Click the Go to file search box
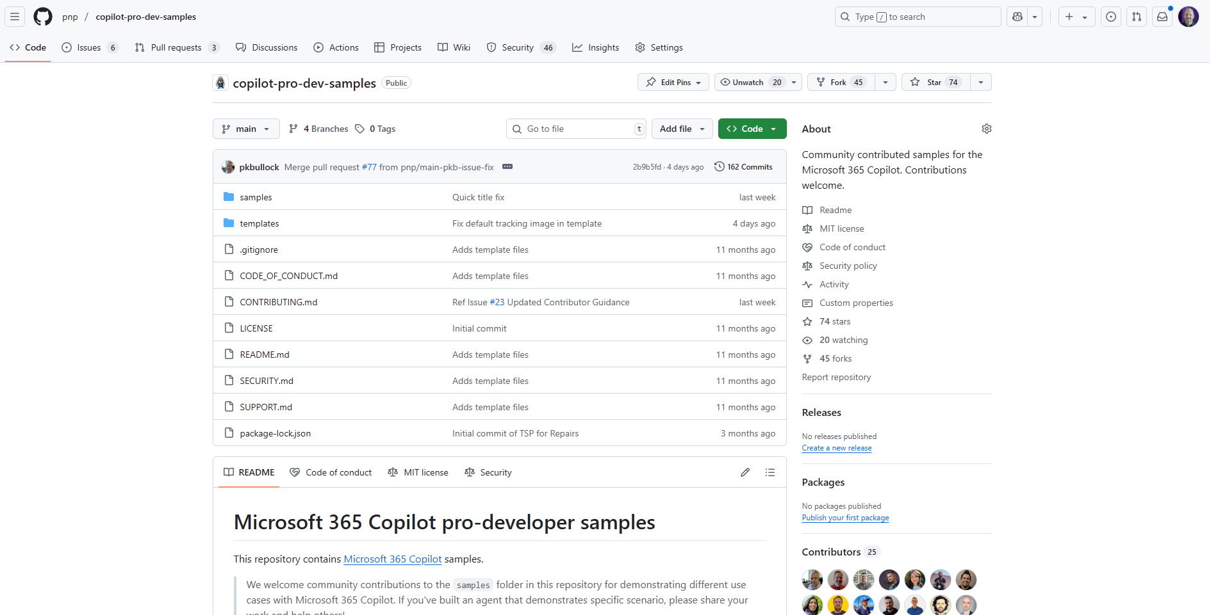The height and width of the screenshot is (615, 1211). (576, 129)
